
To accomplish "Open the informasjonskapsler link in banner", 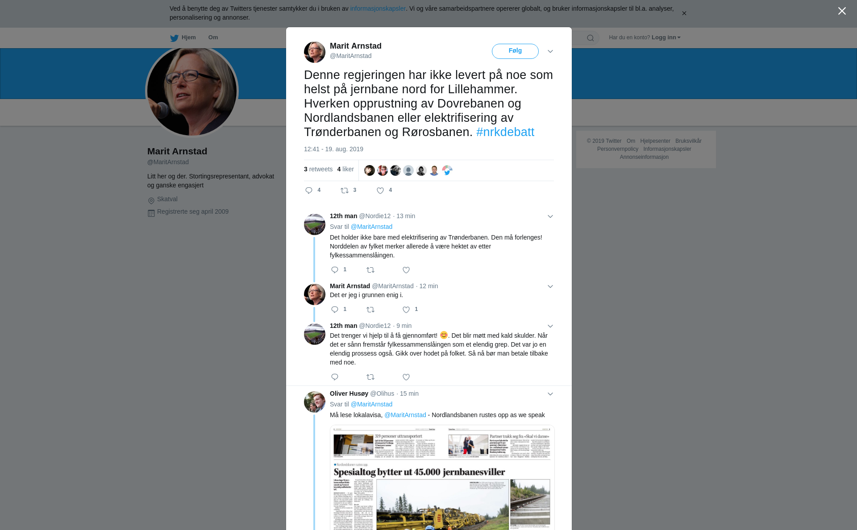I will pyautogui.click(x=378, y=8).
